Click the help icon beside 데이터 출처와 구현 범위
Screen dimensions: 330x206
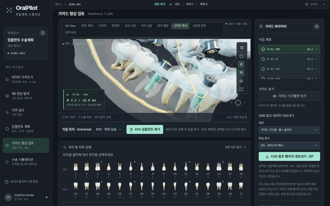(7, 182)
